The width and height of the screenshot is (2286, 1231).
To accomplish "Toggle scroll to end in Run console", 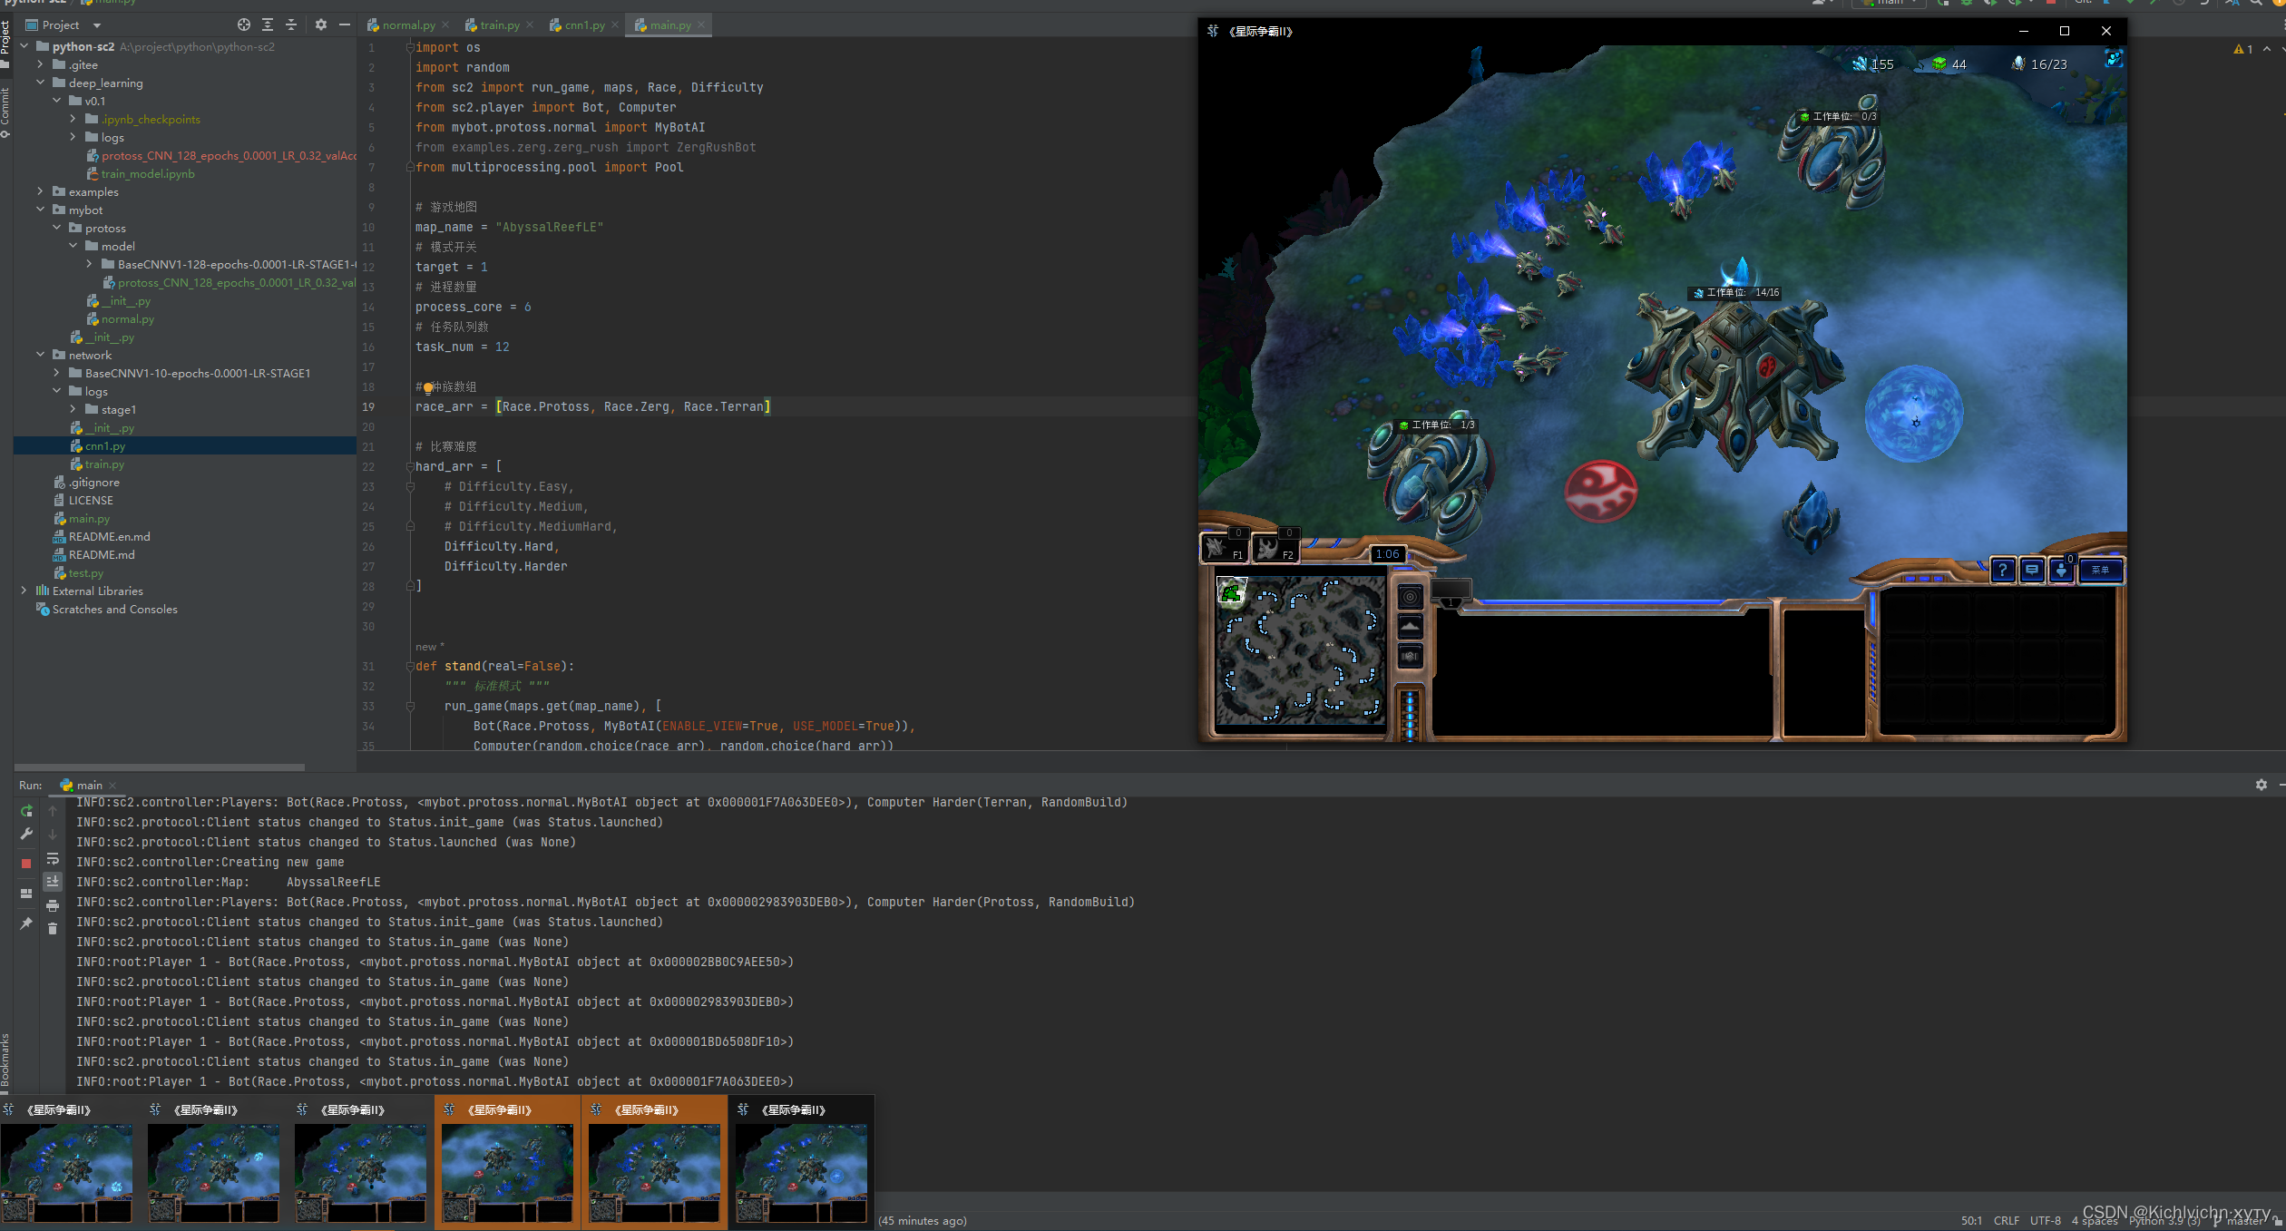I will [x=53, y=881].
